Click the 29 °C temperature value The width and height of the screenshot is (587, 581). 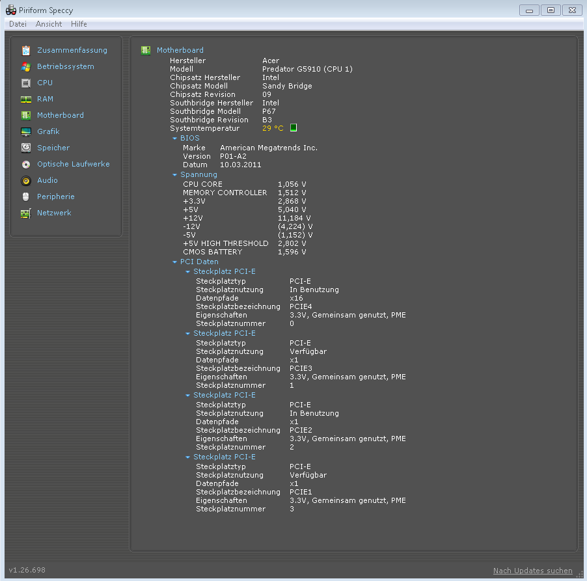pos(273,128)
